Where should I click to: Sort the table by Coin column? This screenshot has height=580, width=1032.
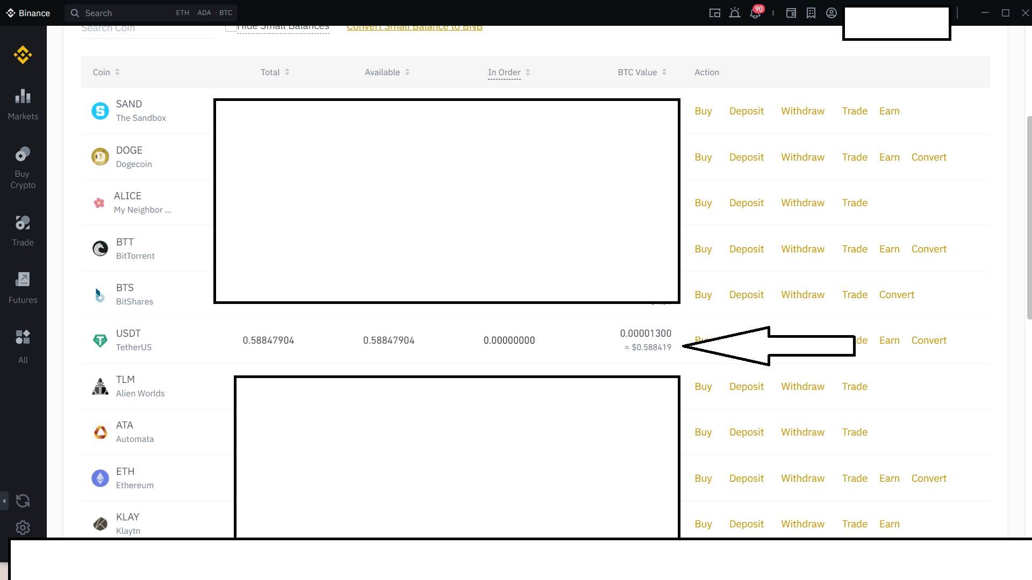106,72
